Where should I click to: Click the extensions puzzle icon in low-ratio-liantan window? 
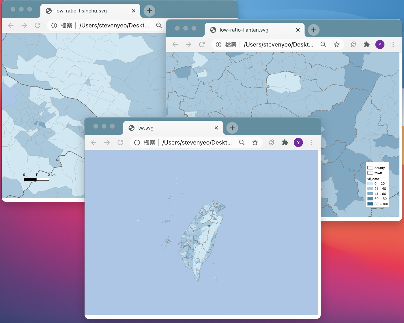pos(366,44)
